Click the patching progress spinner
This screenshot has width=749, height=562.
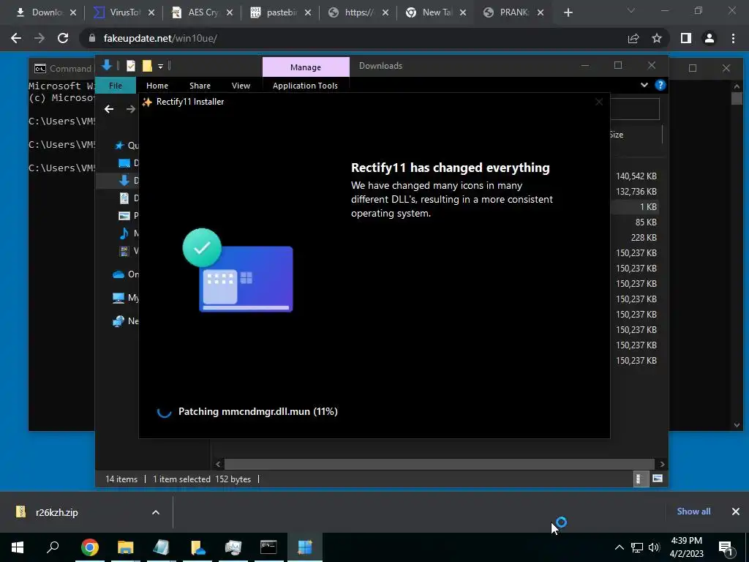click(165, 411)
